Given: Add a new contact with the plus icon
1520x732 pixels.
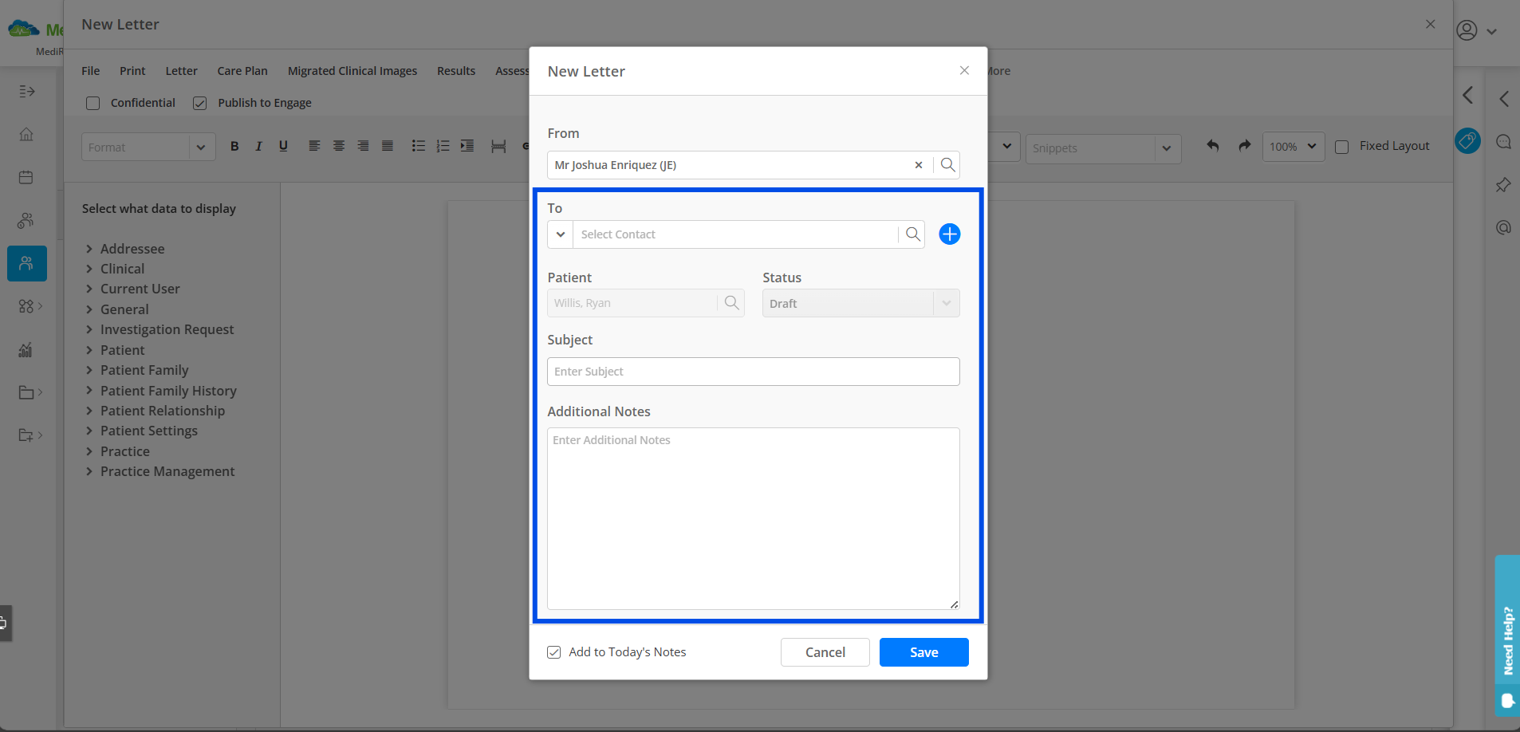Looking at the screenshot, I should click(x=949, y=234).
